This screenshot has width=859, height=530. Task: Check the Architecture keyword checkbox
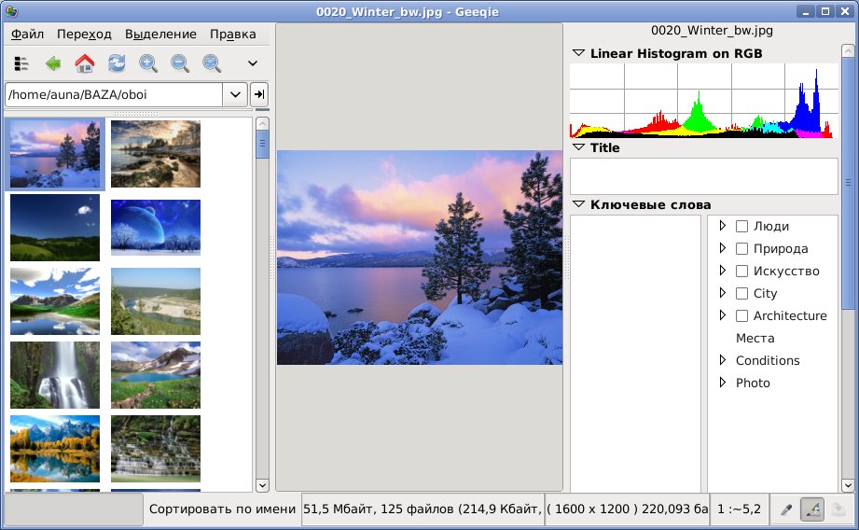[x=741, y=316]
